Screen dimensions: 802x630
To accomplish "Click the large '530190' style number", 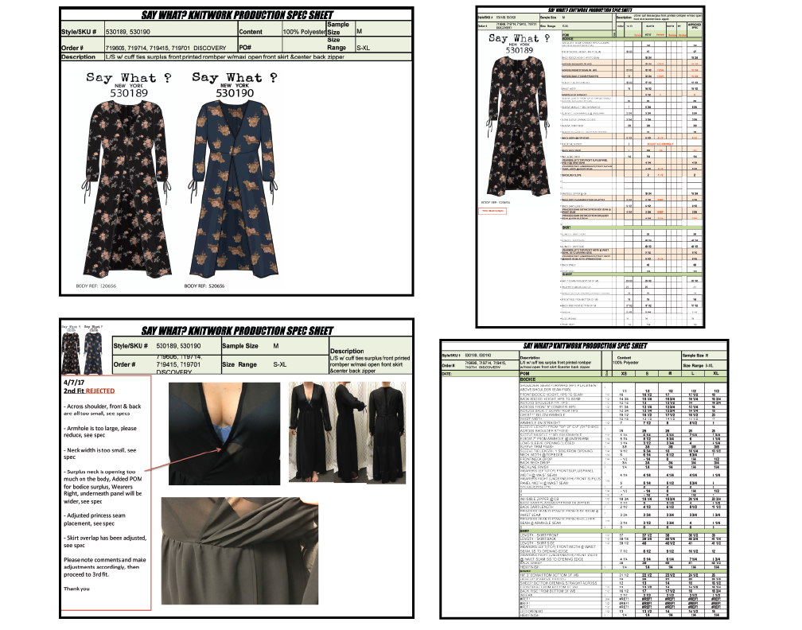I will point(235,93).
